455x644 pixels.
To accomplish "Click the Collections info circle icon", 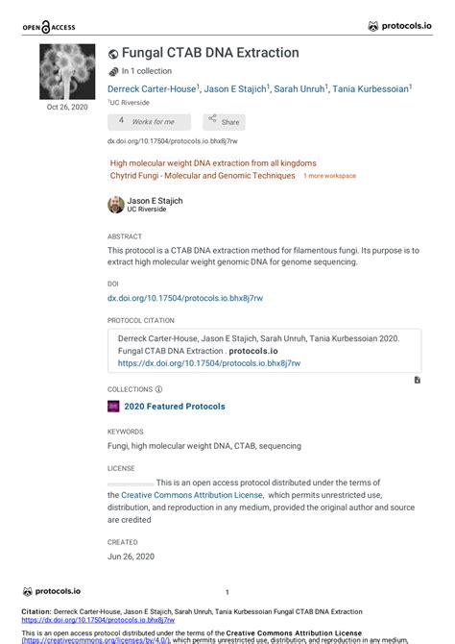I will 158,389.
